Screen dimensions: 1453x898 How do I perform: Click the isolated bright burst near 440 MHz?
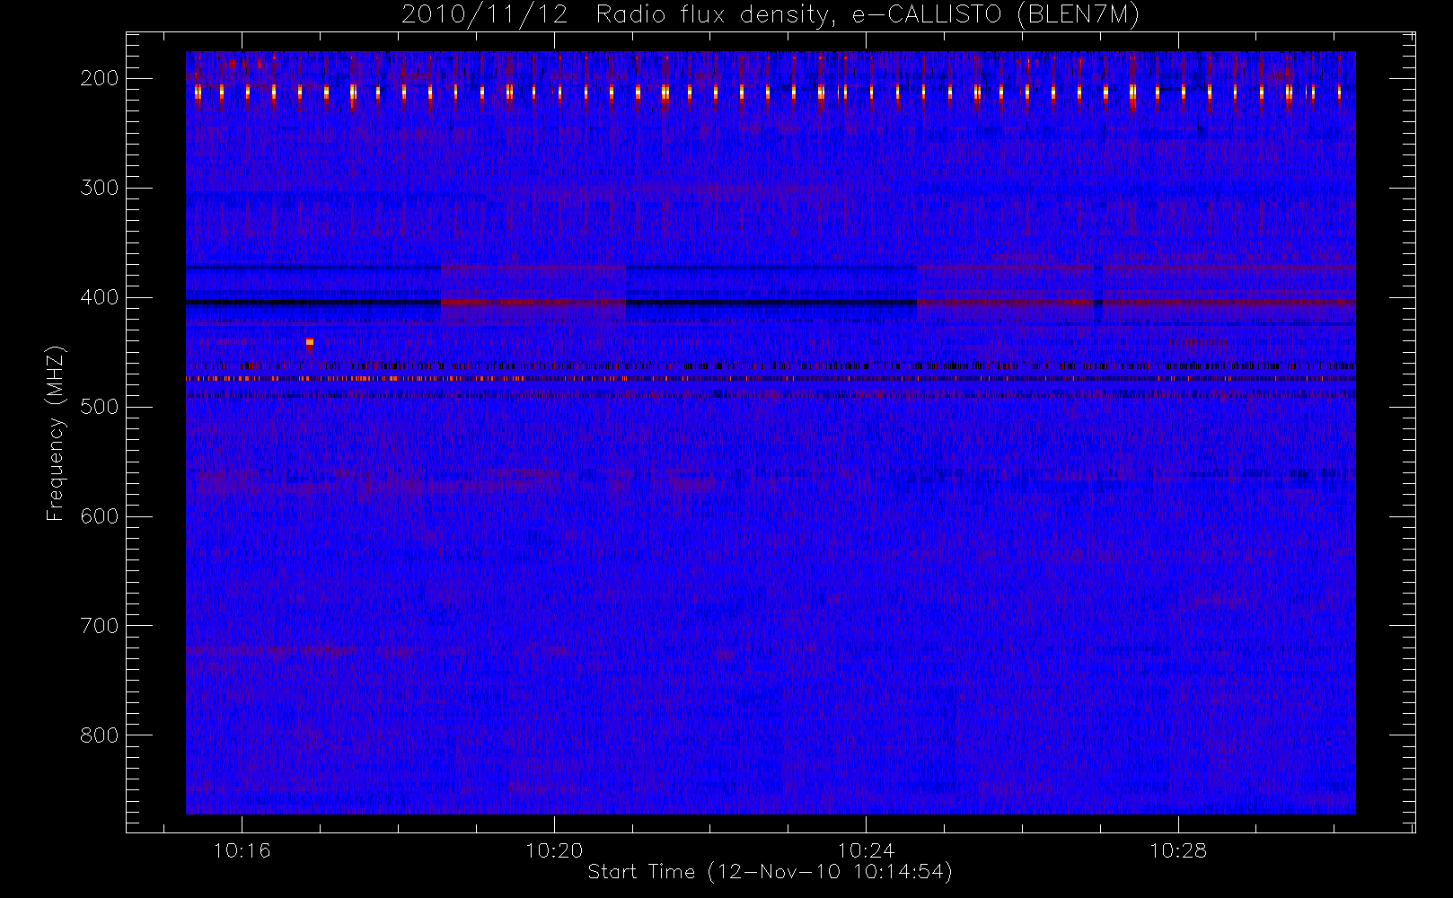310,342
